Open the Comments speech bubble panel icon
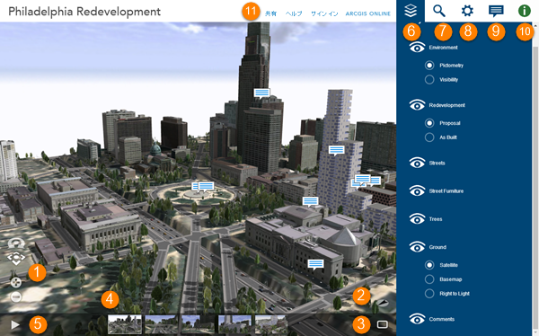The width and height of the screenshot is (539, 336). click(x=496, y=11)
